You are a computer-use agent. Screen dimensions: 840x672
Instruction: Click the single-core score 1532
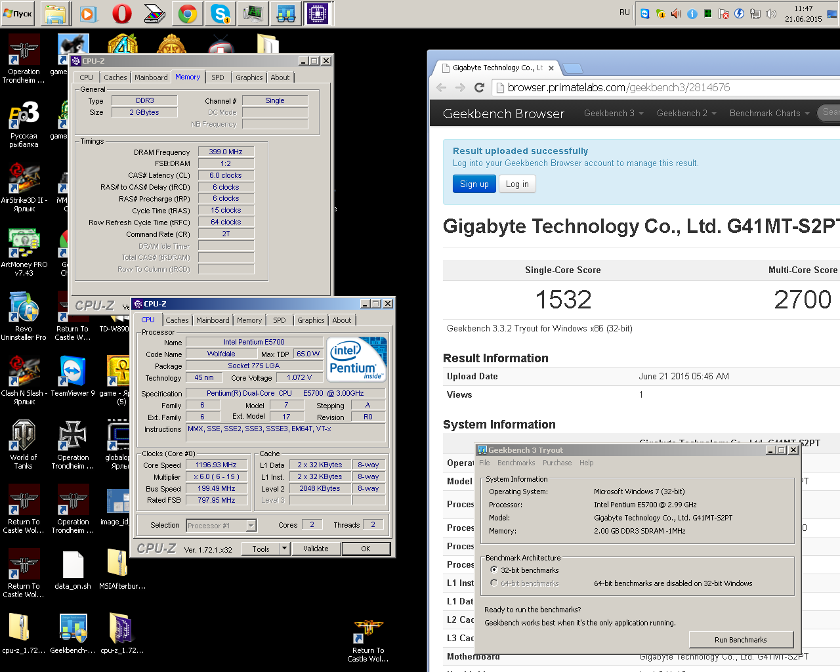pos(563,300)
